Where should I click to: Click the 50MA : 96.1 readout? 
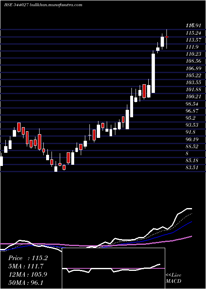tap(26, 282)
